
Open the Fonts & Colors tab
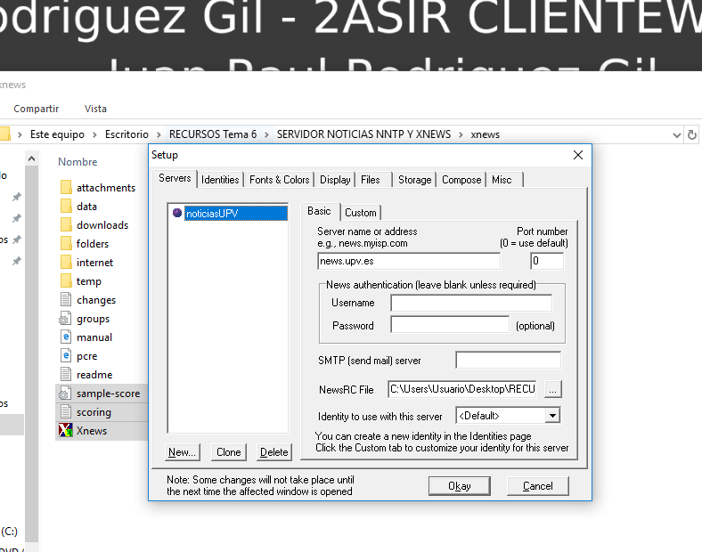pyautogui.click(x=280, y=180)
